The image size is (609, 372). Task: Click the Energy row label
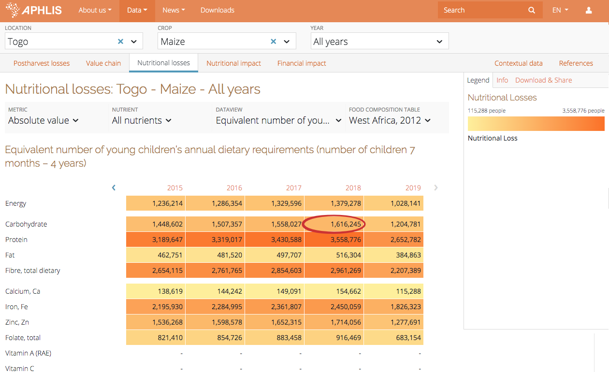point(15,203)
